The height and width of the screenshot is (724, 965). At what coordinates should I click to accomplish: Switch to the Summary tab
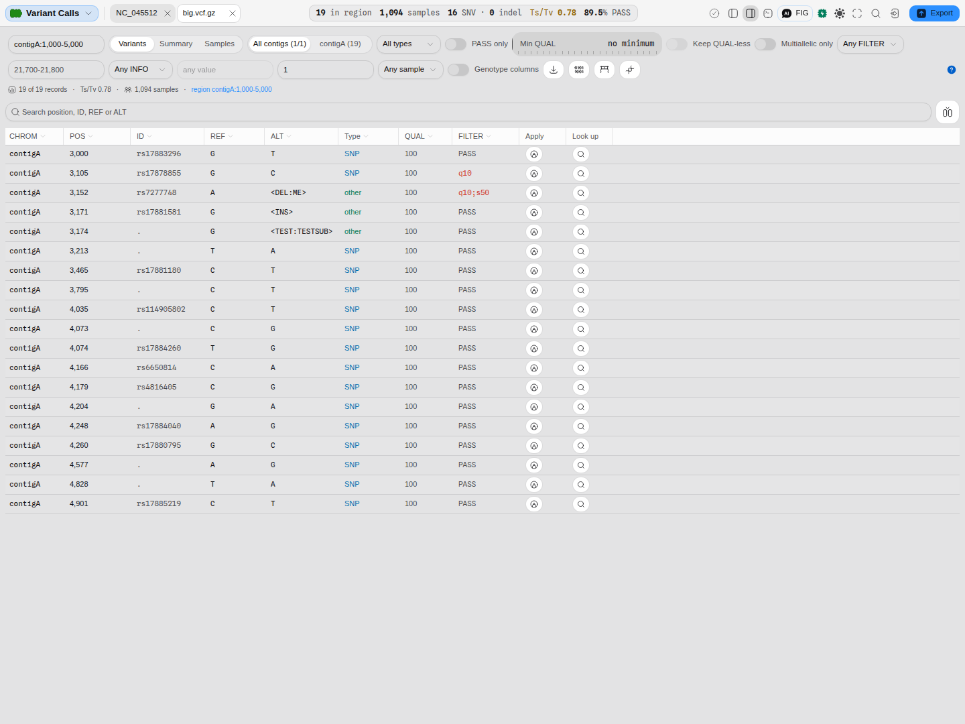pyautogui.click(x=176, y=44)
